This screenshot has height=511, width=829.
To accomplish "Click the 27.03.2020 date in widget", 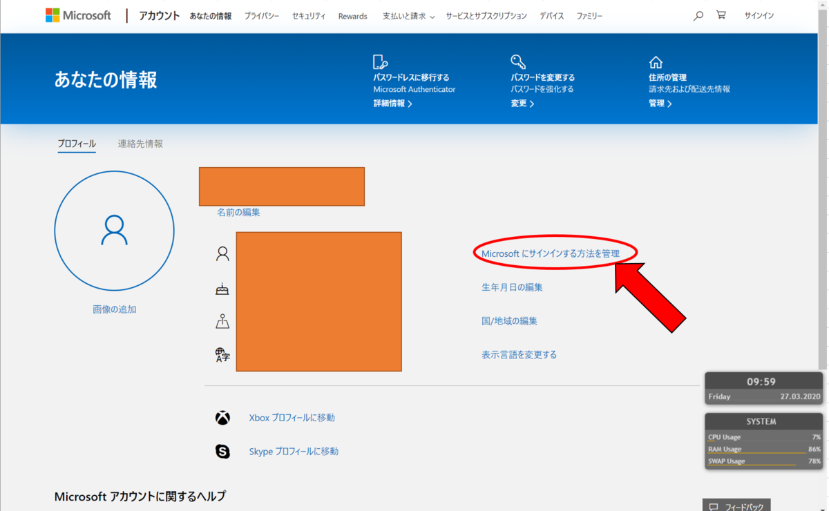I will 800,397.
